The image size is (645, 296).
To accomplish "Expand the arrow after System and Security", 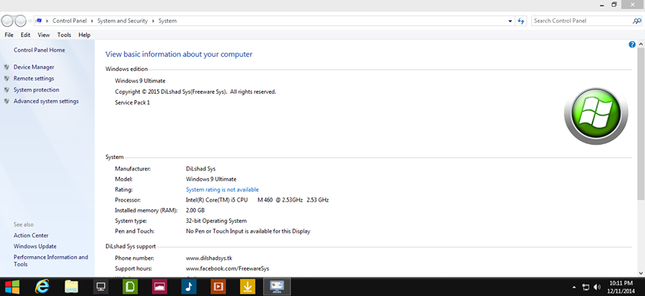I will [153, 21].
